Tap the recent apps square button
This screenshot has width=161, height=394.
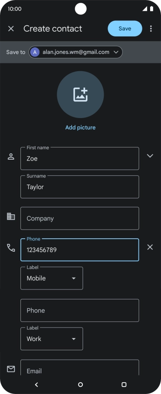[124, 384]
